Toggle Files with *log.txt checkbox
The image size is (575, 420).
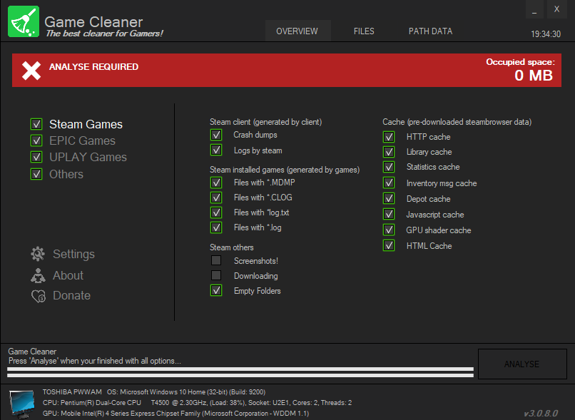[216, 212]
